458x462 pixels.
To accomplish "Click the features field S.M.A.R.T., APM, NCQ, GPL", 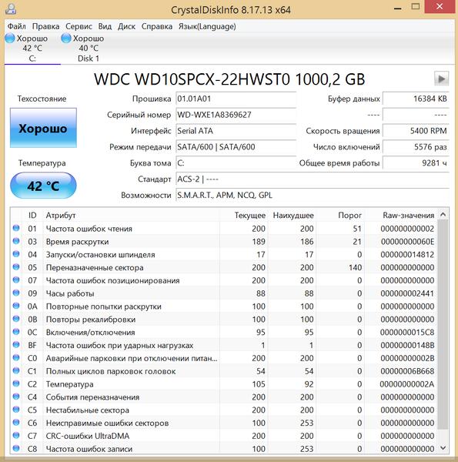I will point(313,195).
